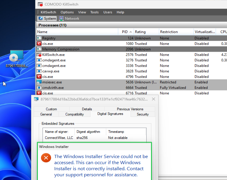This screenshot has width=227, height=180.
Task: Switch to the System view tab
Action: [47, 19]
